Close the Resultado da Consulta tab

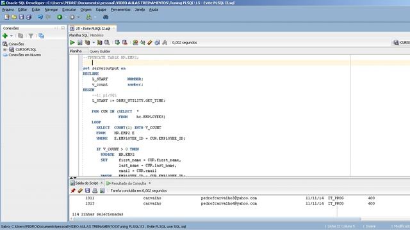coord(149,183)
